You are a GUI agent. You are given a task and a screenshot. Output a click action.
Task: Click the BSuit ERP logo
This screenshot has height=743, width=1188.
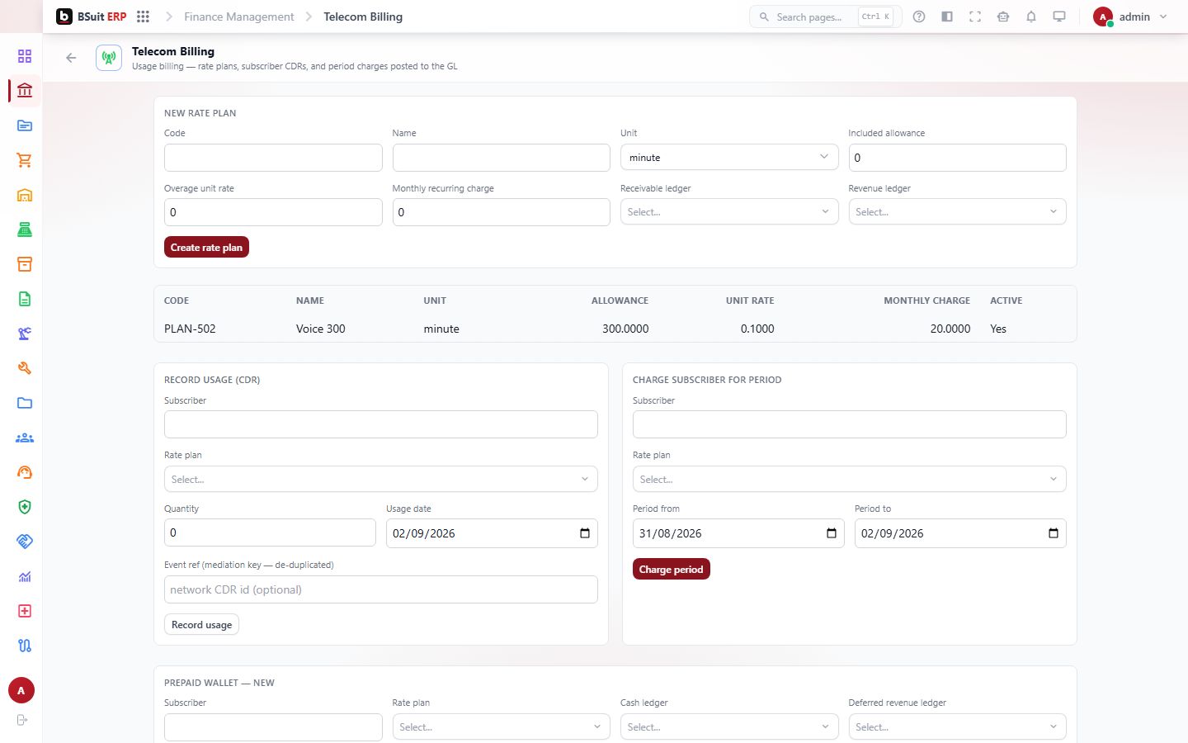pos(92,17)
